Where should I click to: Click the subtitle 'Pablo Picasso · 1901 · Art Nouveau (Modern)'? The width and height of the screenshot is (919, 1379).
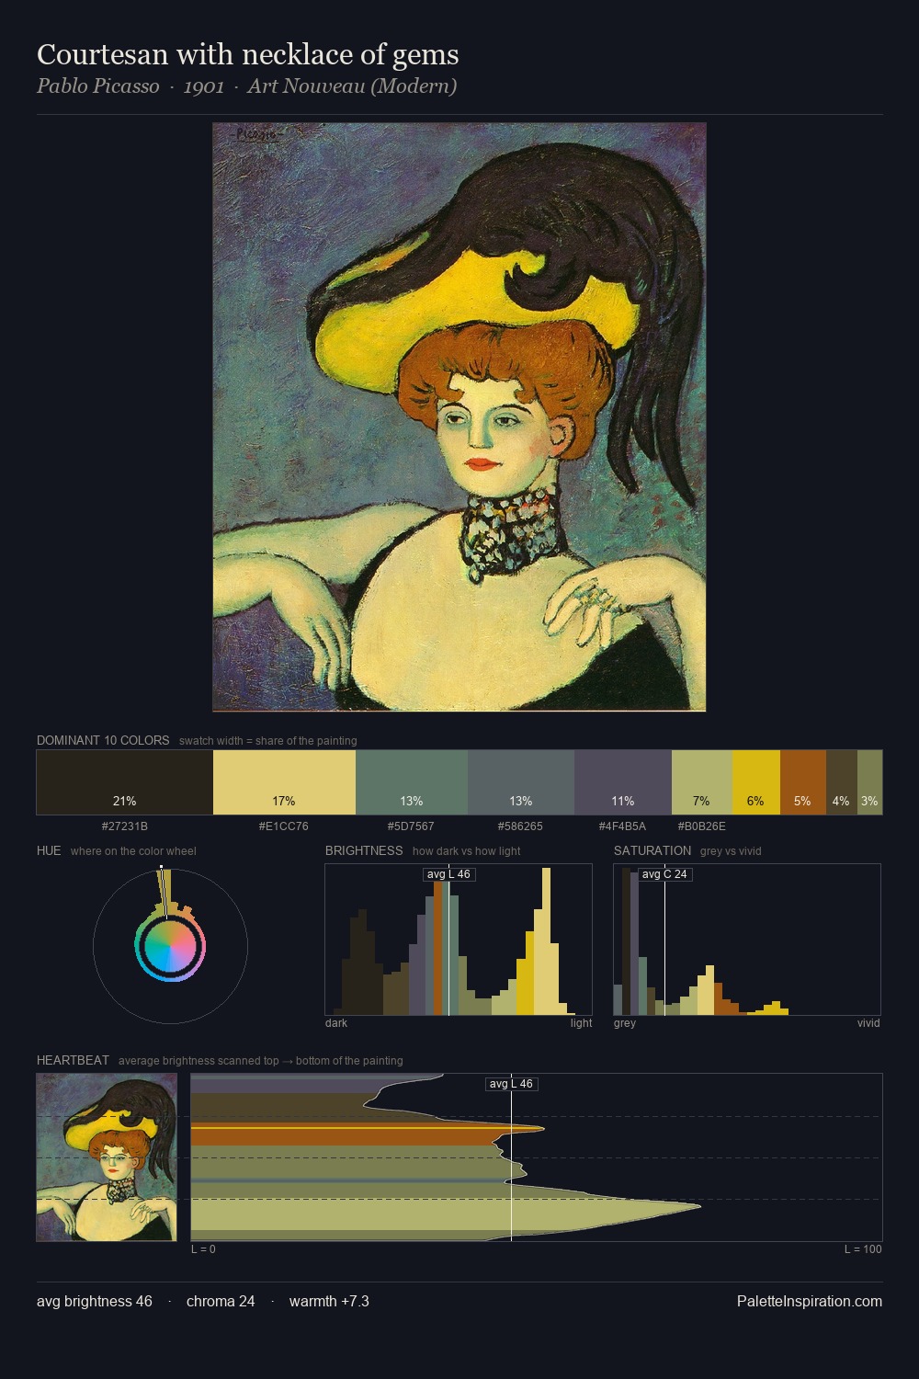246,86
